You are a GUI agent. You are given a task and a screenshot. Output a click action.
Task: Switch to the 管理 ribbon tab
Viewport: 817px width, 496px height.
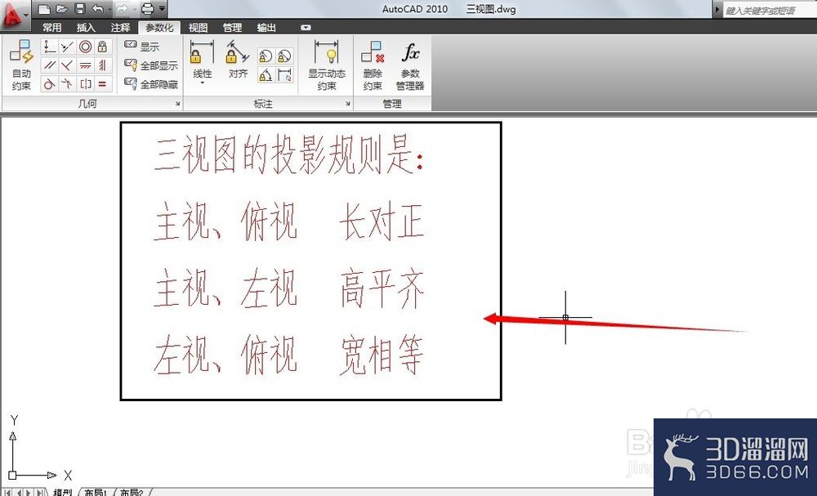click(x=232, y=28)
